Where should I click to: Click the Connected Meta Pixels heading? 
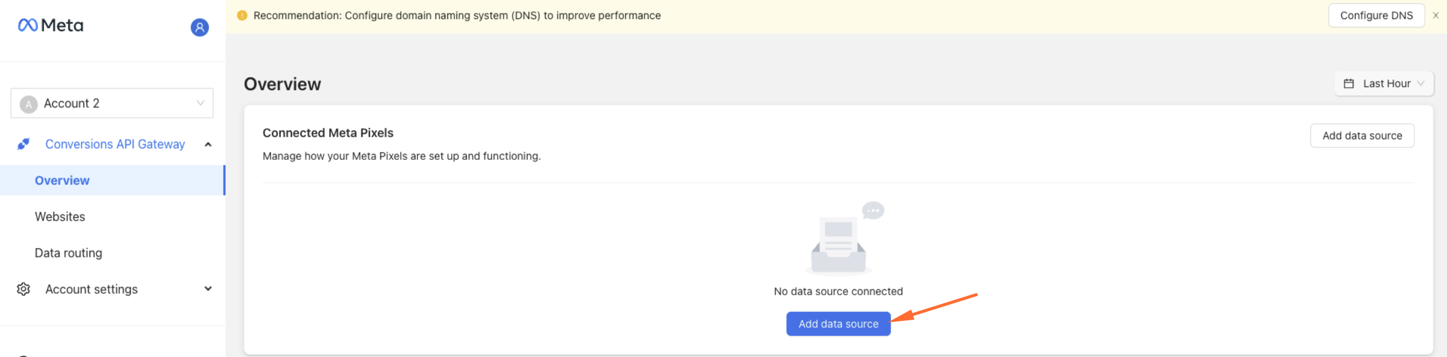coord(328,133)
